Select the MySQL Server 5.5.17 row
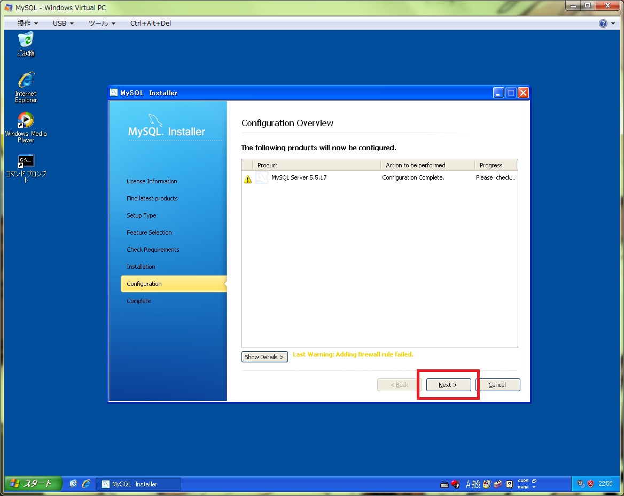The height and width of the screenshot is (496, 624). click(299, 178)
